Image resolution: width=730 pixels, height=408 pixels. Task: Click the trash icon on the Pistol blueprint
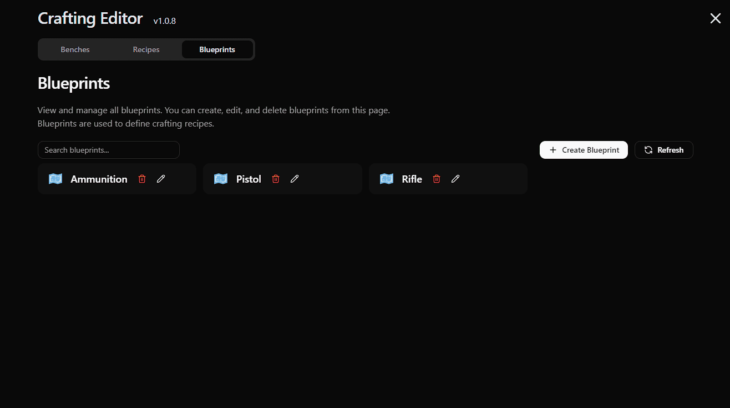(276, 178)
